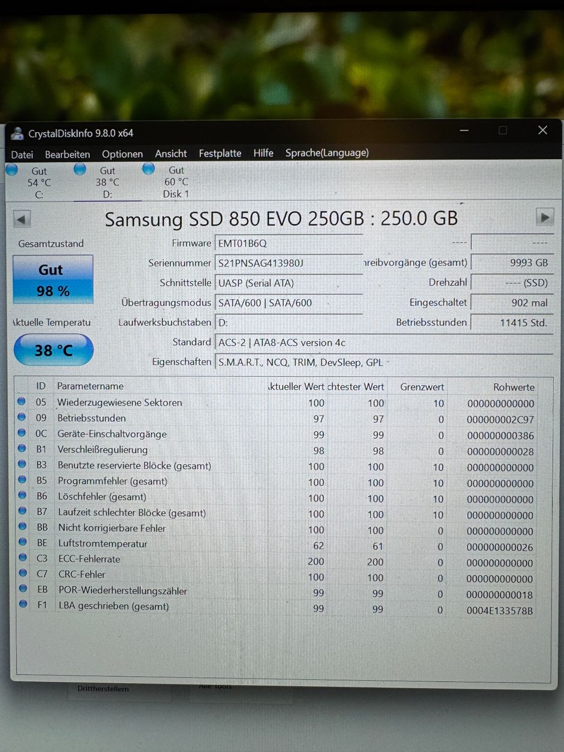This screenshot has width=564, height=752.
Task: Click the Rohwerte column header
Action: pos(513,387)
